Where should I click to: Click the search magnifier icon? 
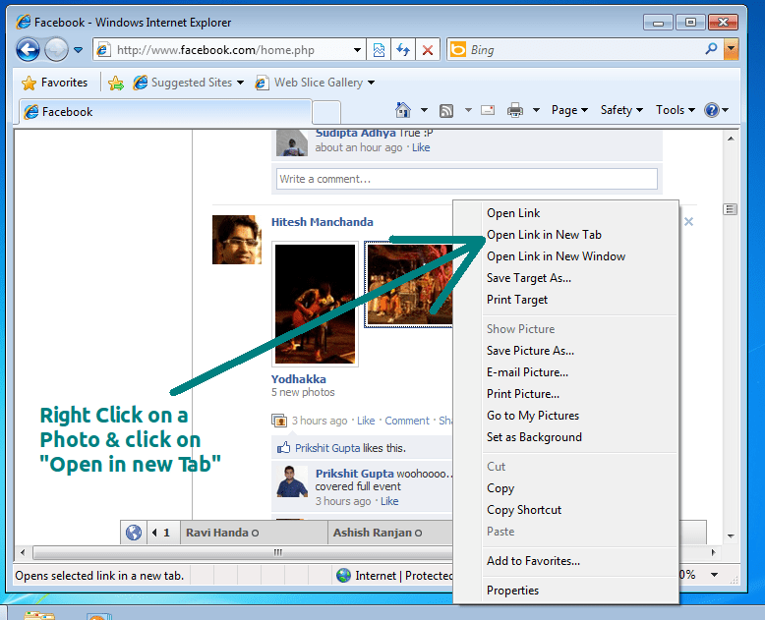[x=712, y=49]
